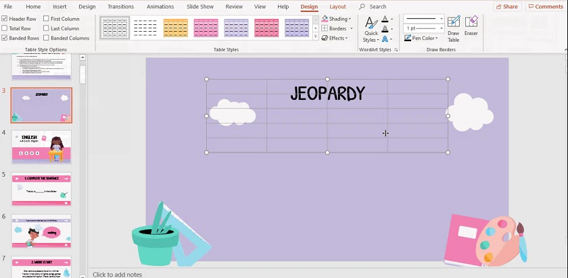568x278 pixels.
Task: Open the Slide Show tab
Action: click(x=200, y=7)
